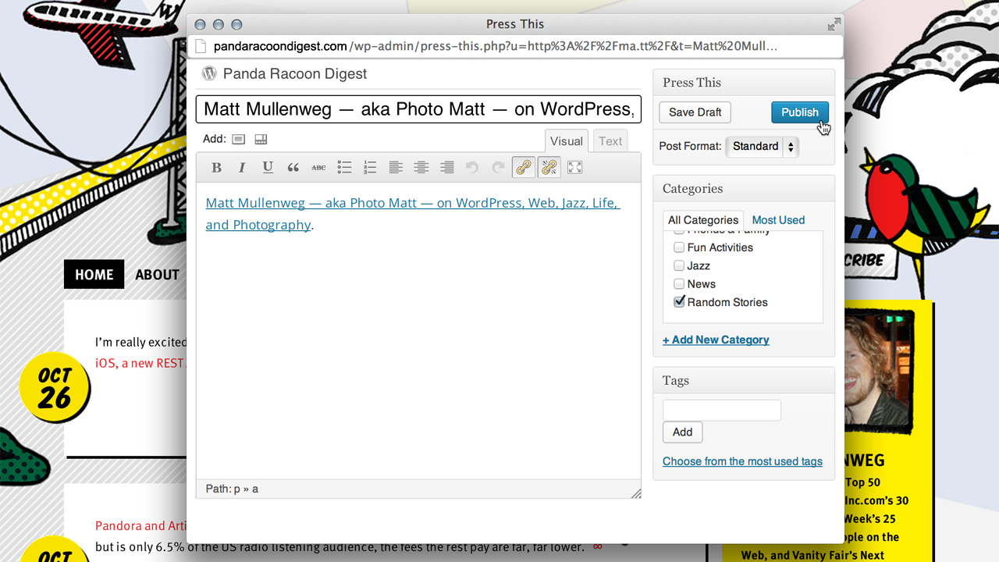Click the Path: p » a status text

[232, 489]
